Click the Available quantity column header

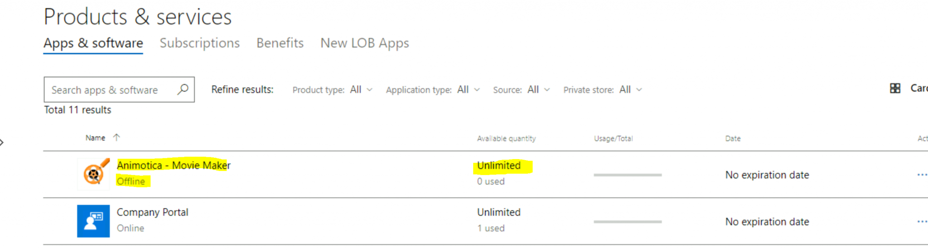click(x=506, y=138)
